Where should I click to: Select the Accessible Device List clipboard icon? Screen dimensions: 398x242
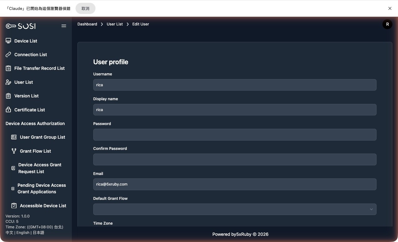point(13,205)
